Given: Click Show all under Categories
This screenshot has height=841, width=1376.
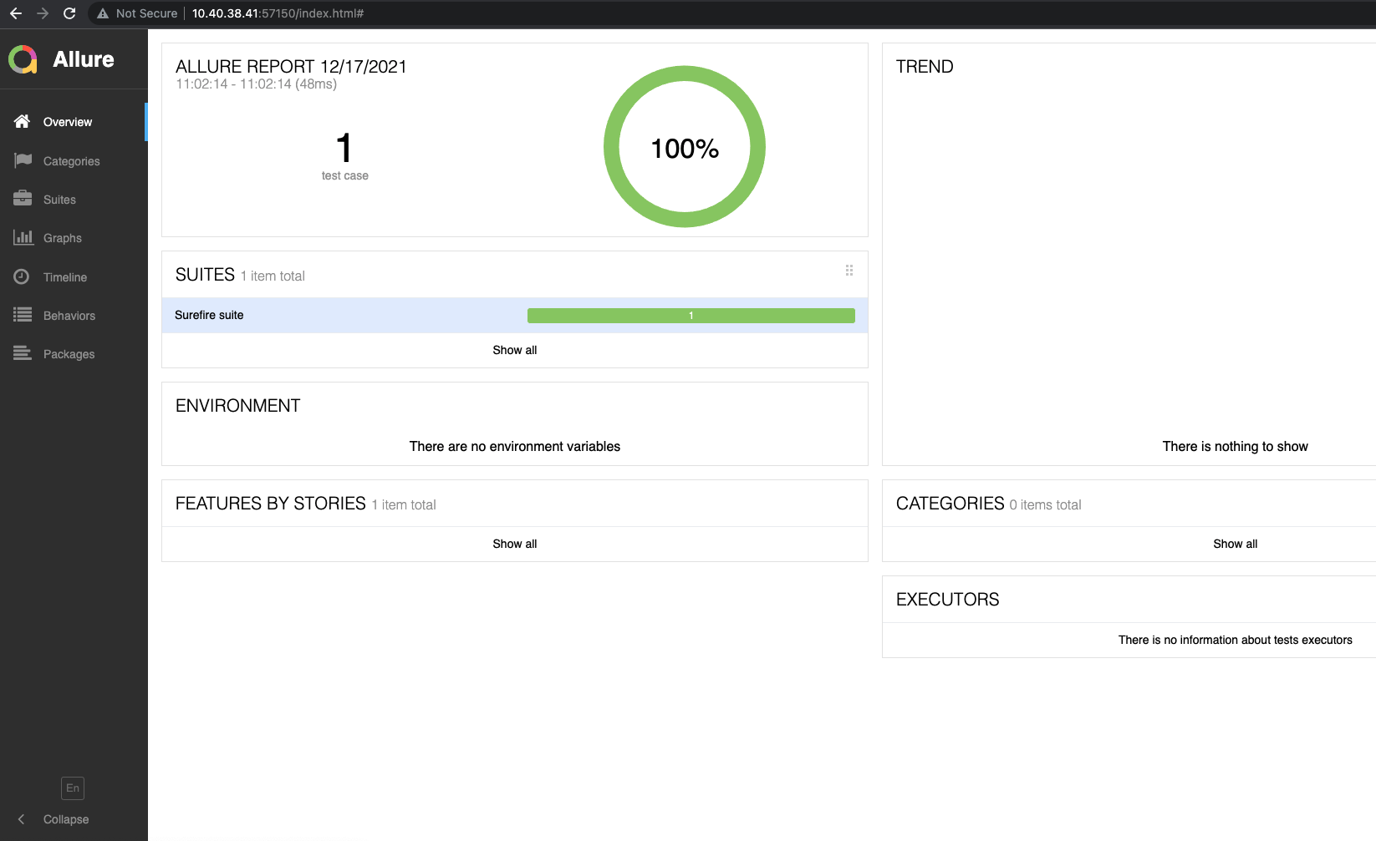Looking at the screenshot, I should [1236, 544].
